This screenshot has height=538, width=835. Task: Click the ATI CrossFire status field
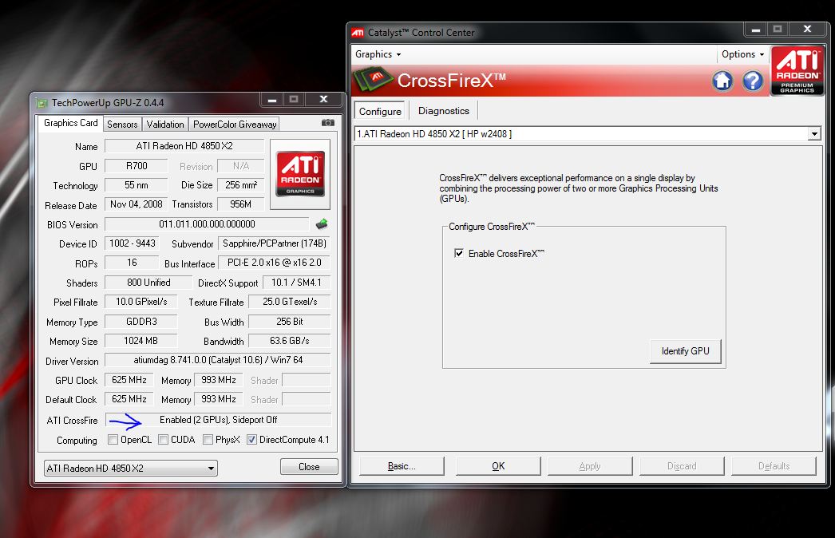[219, 420]
